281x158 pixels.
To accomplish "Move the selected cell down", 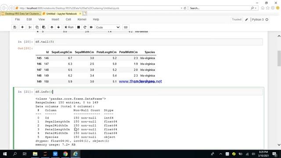I will coord(58,27).
